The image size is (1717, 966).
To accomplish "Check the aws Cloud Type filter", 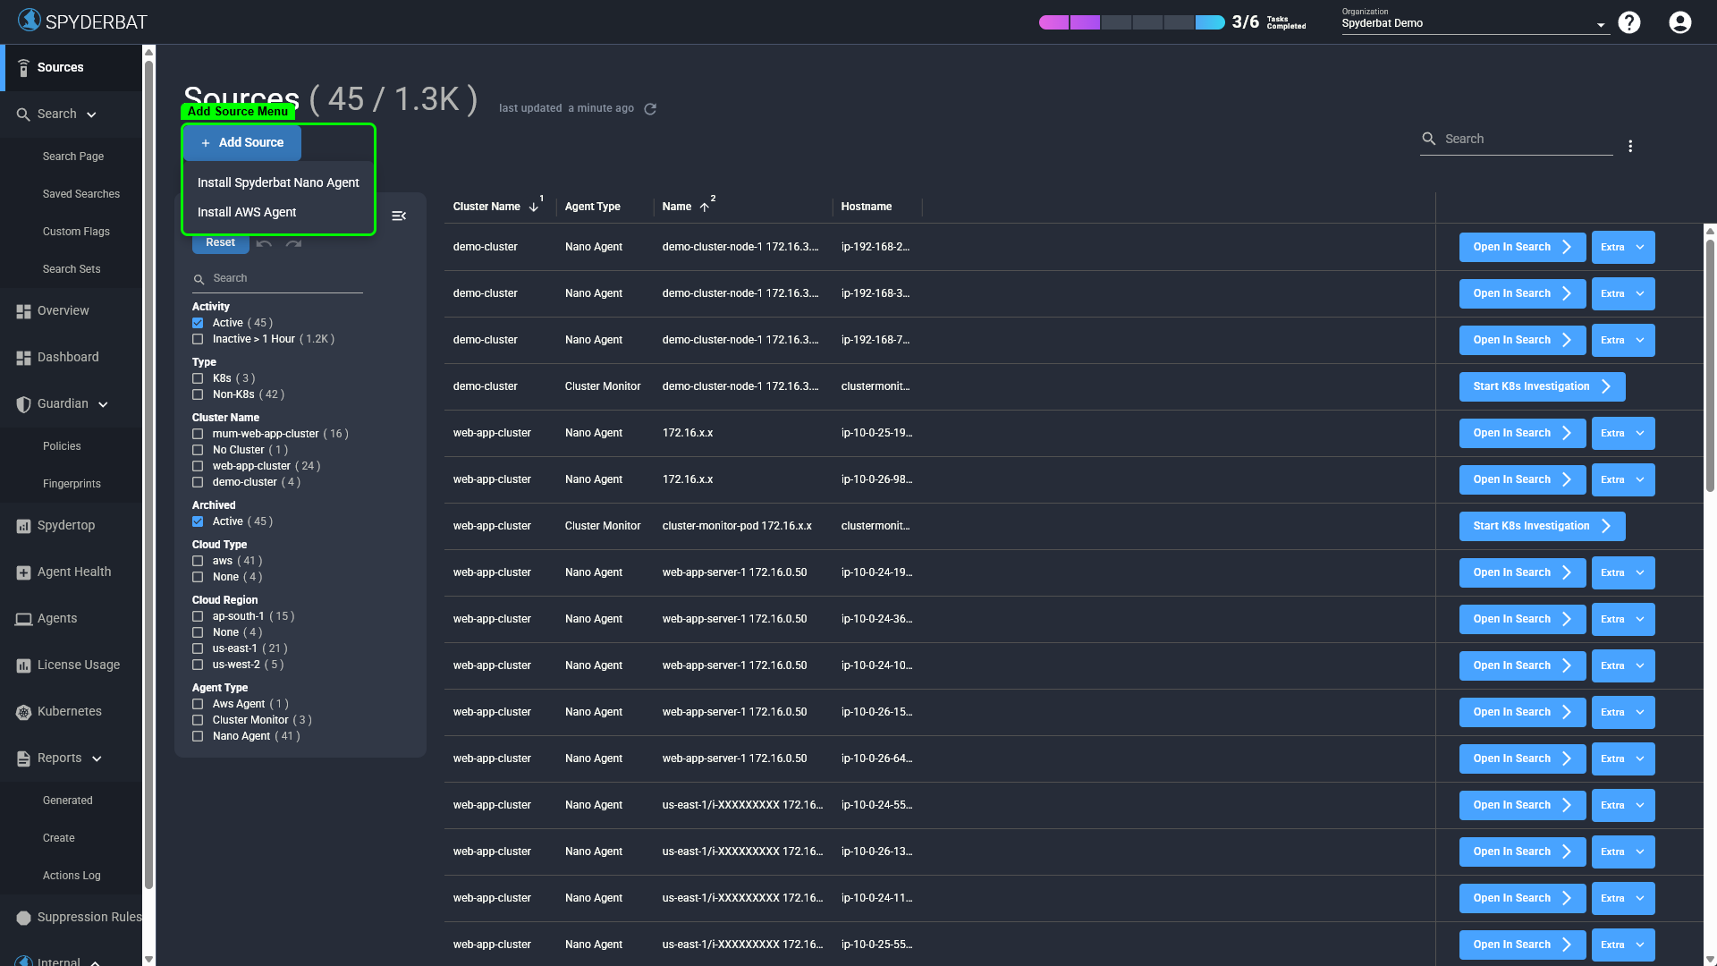I will 198,561.
